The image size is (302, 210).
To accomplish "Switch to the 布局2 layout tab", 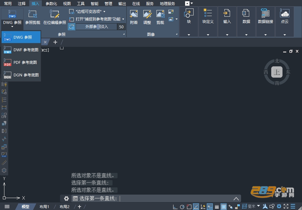I will tap(64, 207).
